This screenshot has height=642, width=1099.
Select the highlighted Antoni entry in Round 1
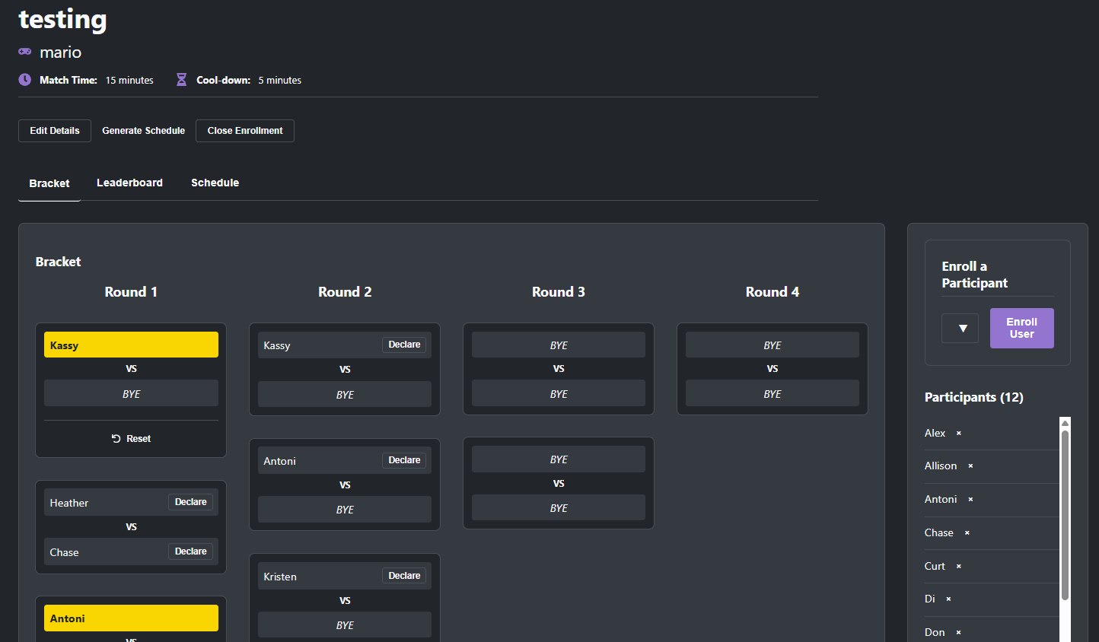[131, 618]
